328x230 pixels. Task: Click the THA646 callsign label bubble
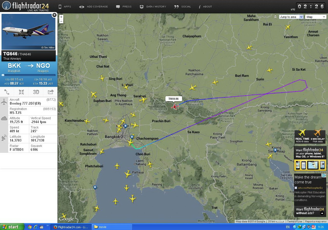click(174, 99)
